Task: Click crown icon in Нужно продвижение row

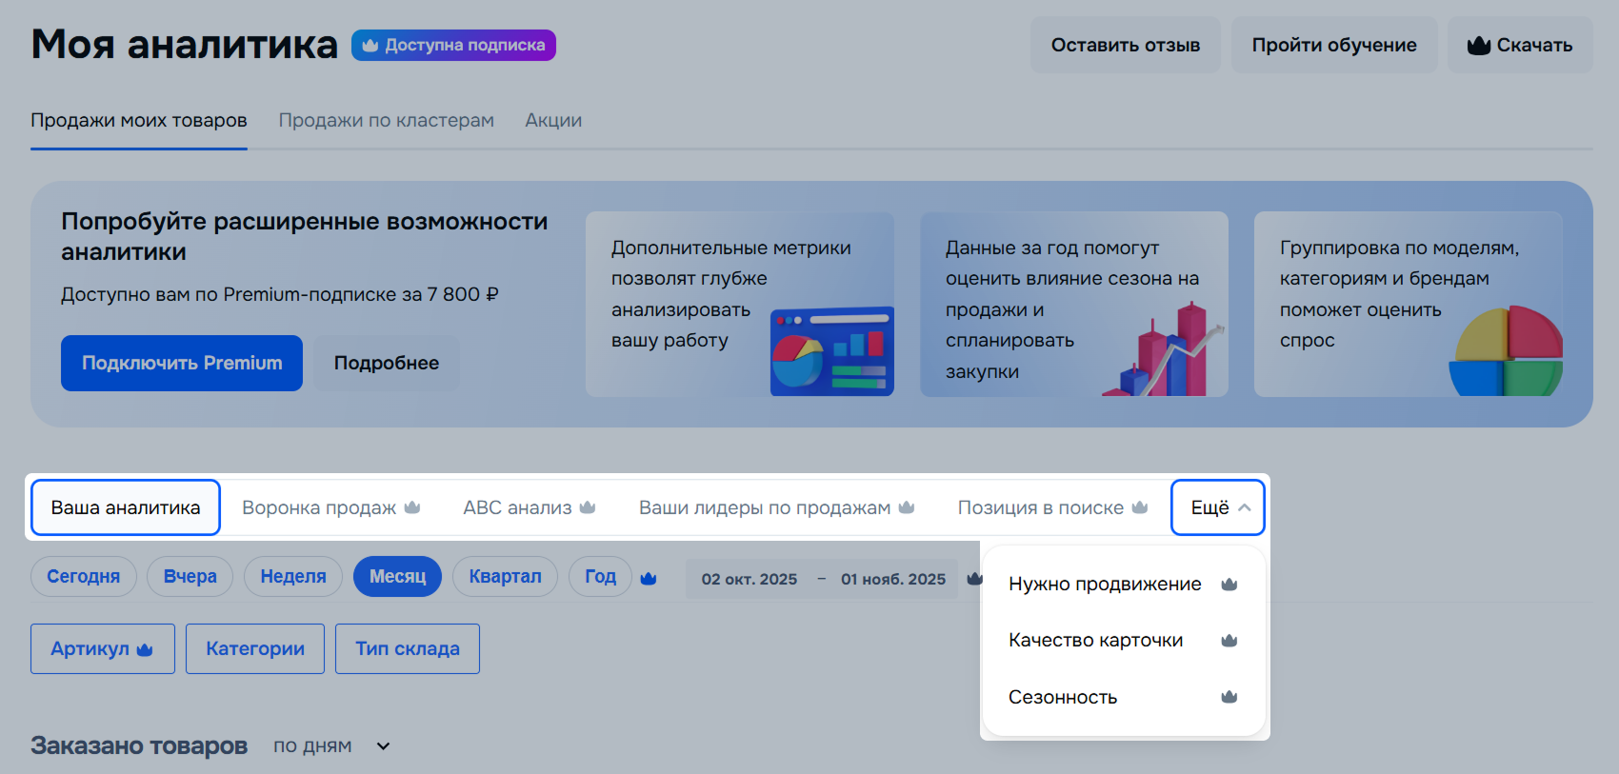Action: point(1229,585)
